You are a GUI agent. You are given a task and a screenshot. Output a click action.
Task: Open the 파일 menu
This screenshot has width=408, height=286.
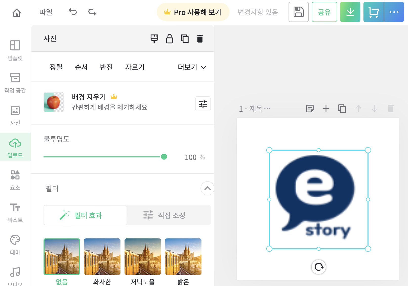point(46,12)
